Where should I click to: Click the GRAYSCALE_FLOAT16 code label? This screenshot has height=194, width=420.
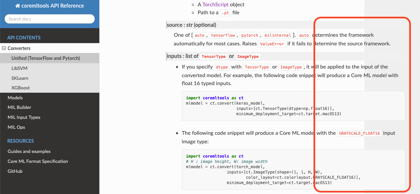[x=359, y=133]
